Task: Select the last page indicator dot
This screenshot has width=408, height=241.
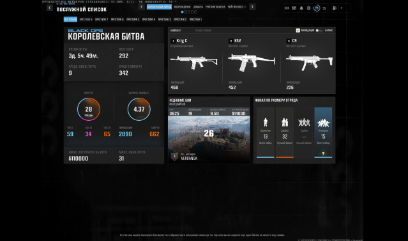Action: (195, 12)
